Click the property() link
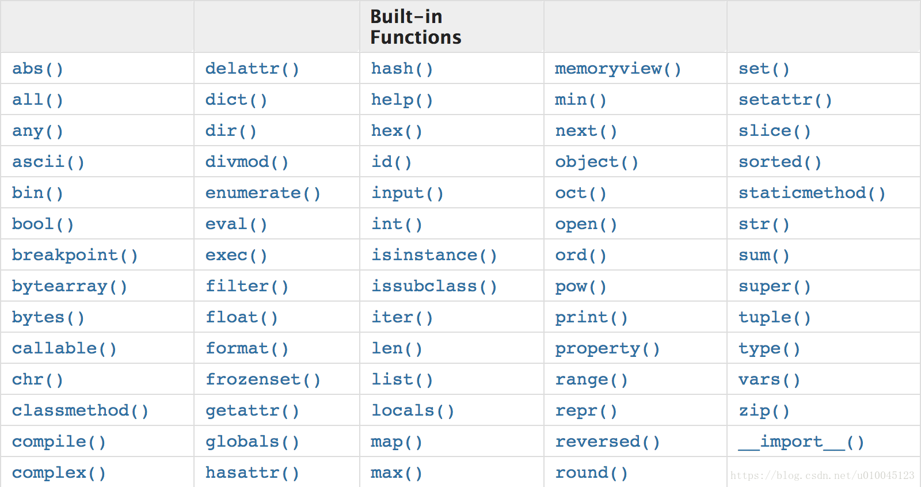 point(607,349)
